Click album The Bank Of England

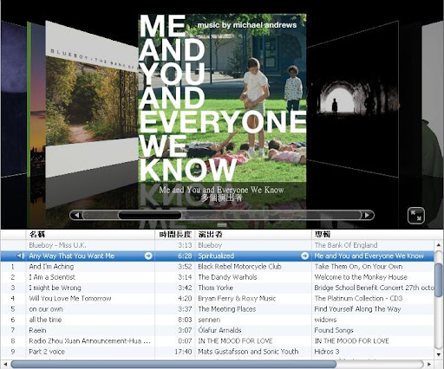tap(346, 245)
